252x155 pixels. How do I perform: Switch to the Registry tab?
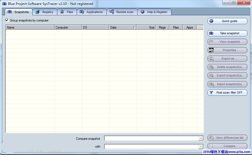click(x=45, y=12)
